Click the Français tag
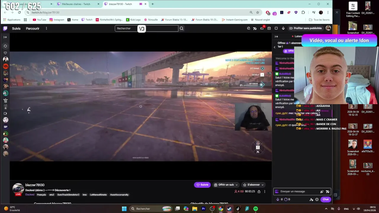Image resolution: width=379 pixels, height=213 pixels. (41, 195)
